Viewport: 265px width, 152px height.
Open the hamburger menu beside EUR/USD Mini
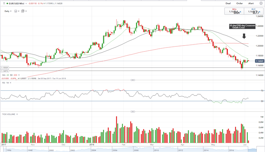(x=4, y=4)
